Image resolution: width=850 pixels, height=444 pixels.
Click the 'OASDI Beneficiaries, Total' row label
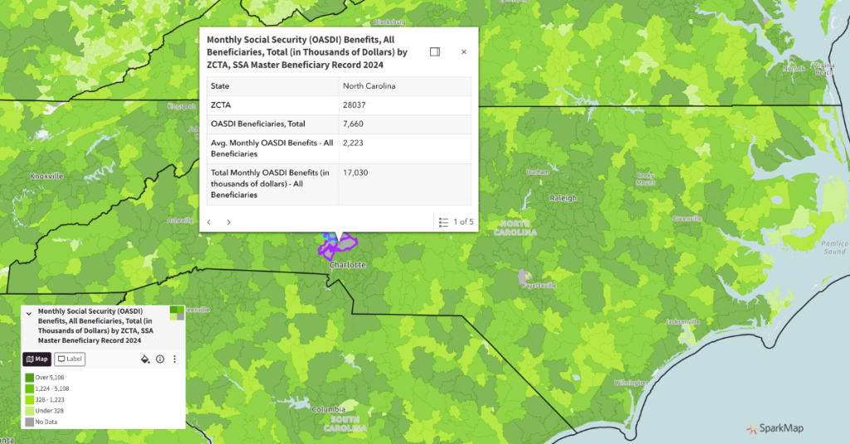pyautogui.click(x=258, y=124)
